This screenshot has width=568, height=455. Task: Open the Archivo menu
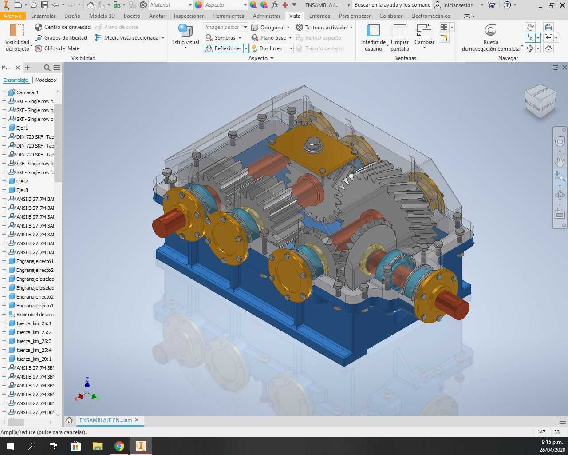point(12,16)
